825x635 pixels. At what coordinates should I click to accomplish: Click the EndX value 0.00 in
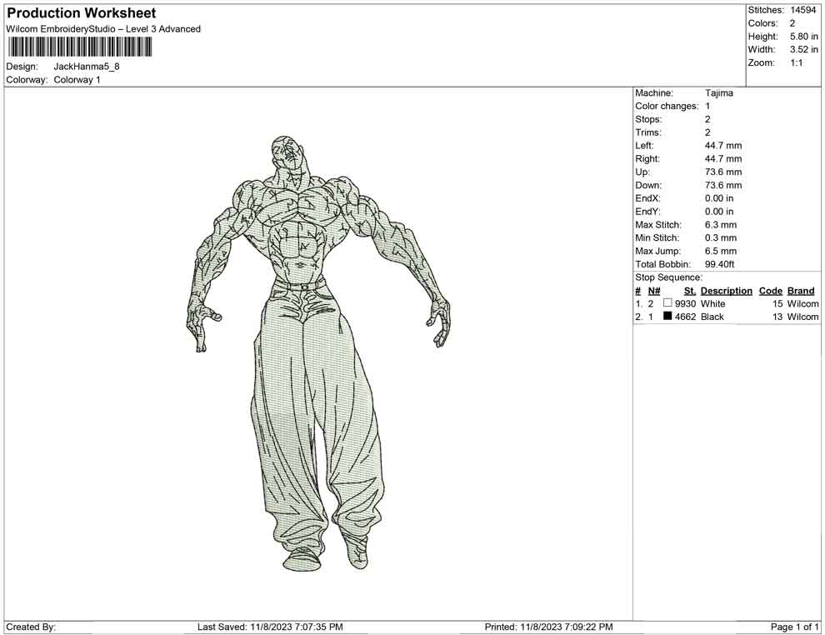(719, 198)
